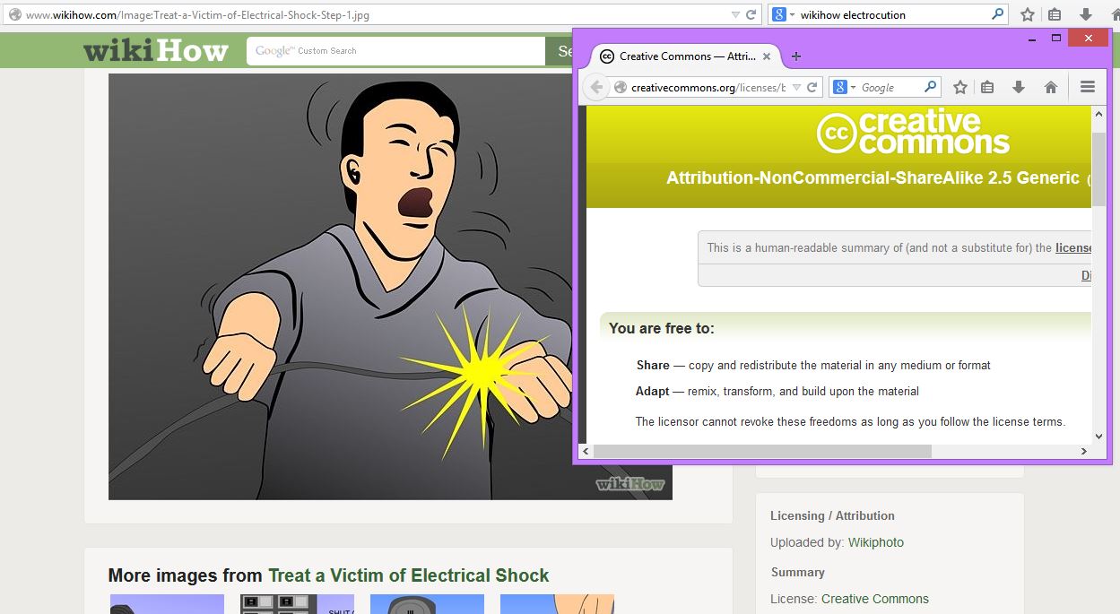Maximize the Creative Commons window
Viewport: 1120px width, 614px height.
click(x=1056, y=38)
